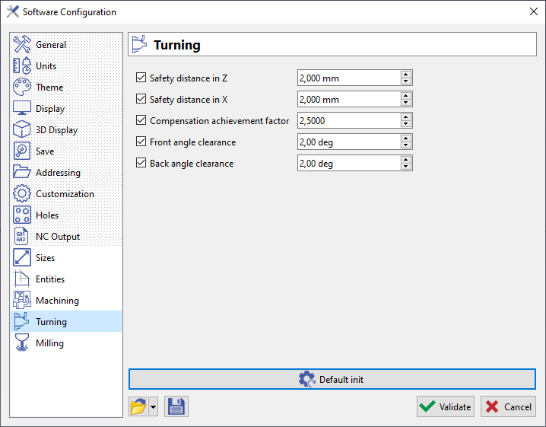The height and width of the screenshot is (427, 546).
Task: Expand the dropdown arrow beside folder icon
Action: (x=154, y=406)
